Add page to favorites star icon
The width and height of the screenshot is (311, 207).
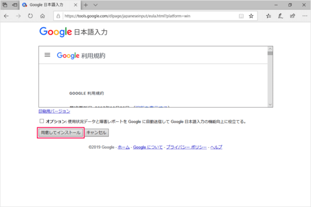coord(251,16)
